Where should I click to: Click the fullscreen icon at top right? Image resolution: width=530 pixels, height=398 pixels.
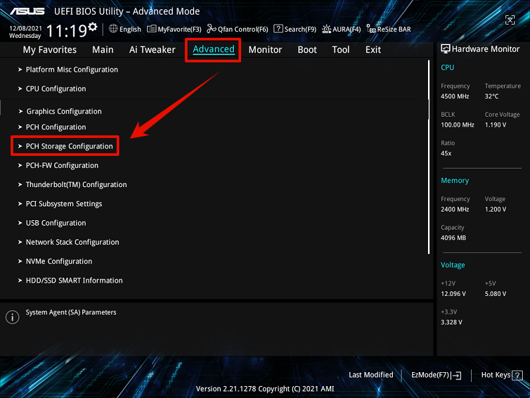point(510,21)
